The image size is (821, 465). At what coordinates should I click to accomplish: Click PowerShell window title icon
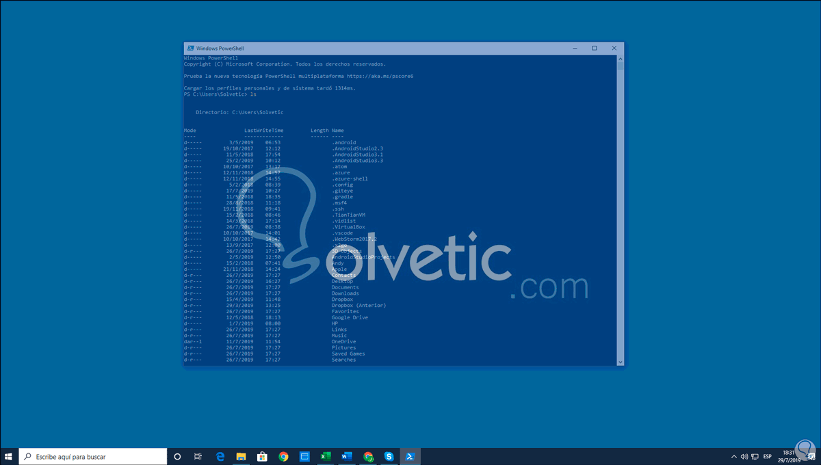tap(190, 49)
